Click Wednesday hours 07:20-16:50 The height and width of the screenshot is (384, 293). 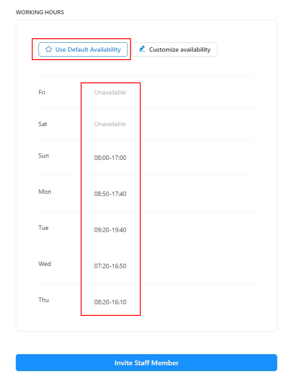point(110,266)
